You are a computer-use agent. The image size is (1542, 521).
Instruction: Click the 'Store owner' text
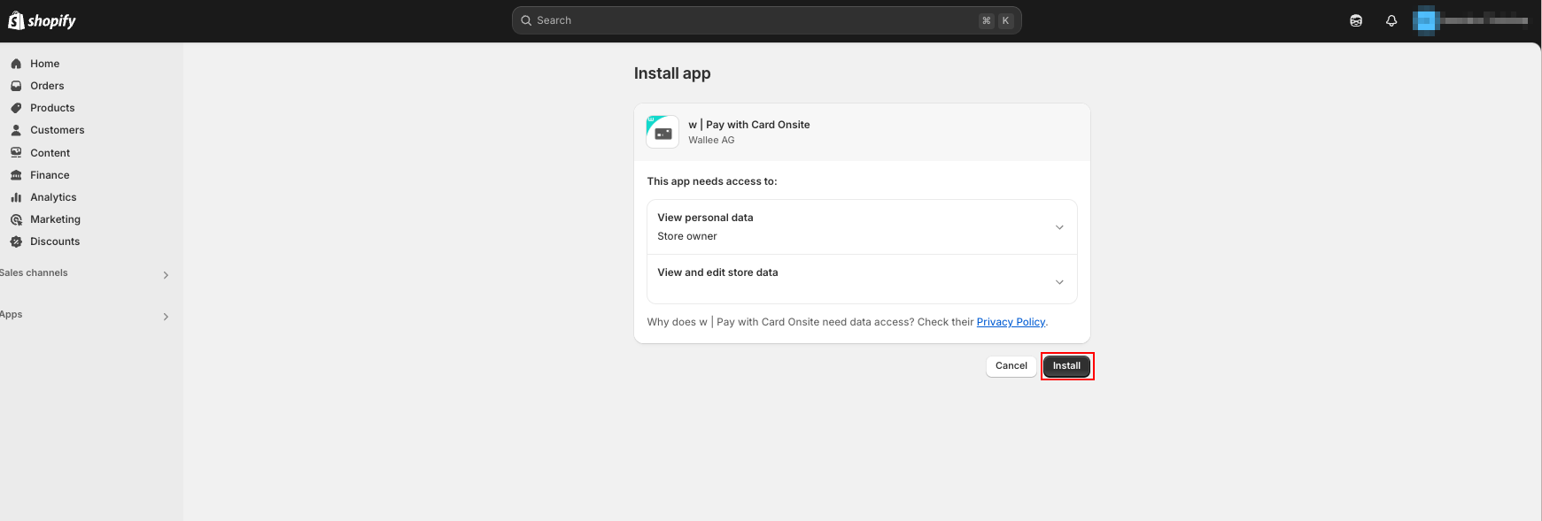687,236
